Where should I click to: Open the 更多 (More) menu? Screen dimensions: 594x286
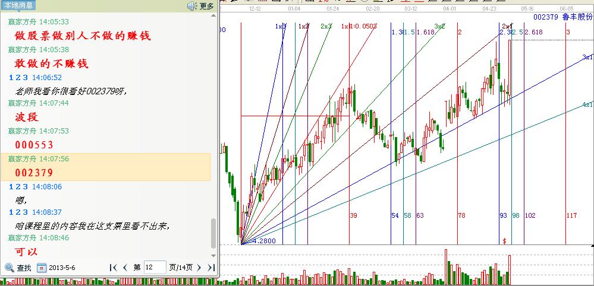point(206,6)
